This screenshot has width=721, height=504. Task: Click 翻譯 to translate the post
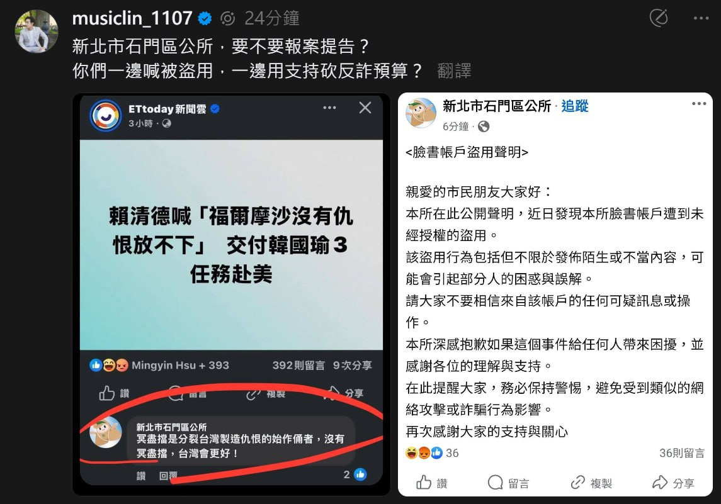(454, 70)
